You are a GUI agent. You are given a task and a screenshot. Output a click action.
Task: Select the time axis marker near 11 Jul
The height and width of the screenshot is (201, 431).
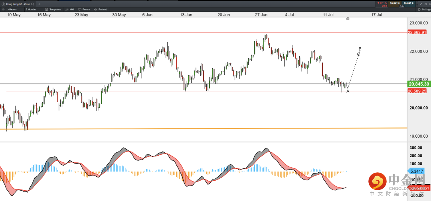348,18
